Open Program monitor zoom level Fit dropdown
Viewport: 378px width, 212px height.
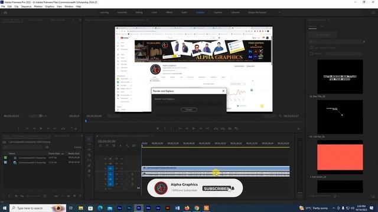tap(113, 116)
